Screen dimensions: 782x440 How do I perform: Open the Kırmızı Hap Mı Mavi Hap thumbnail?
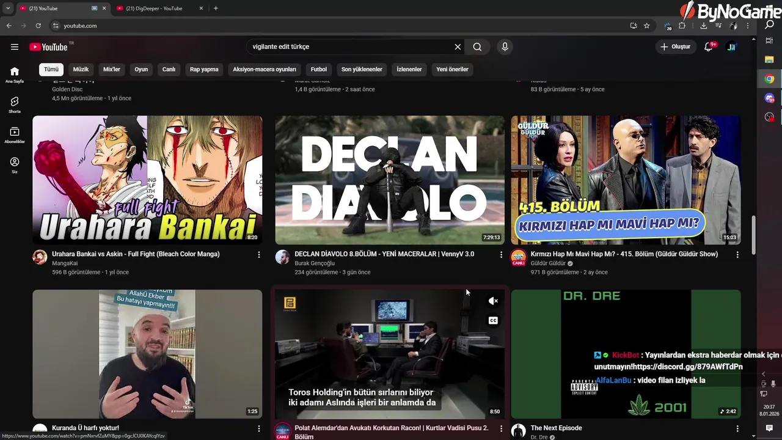point(626,180)
